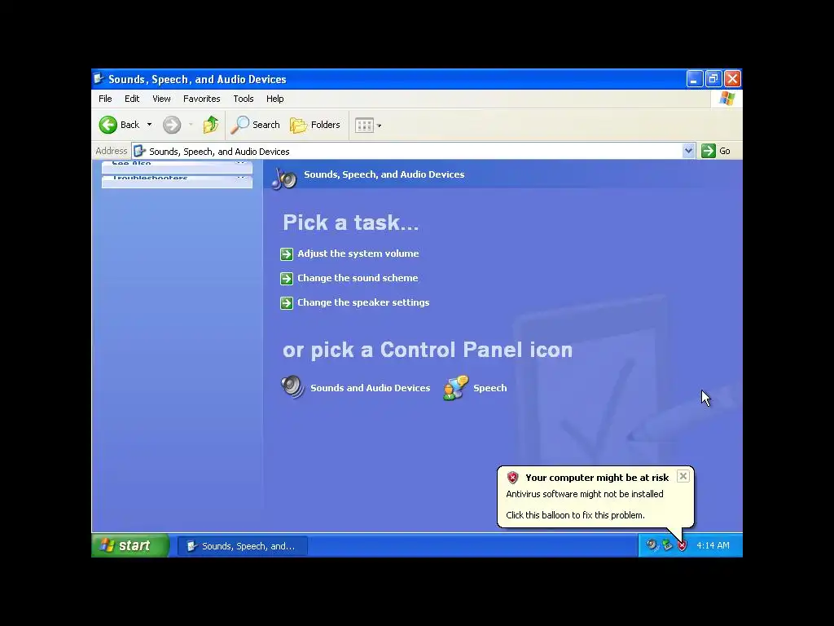
Task: Open the File menu
Action: tap(105, 99)
